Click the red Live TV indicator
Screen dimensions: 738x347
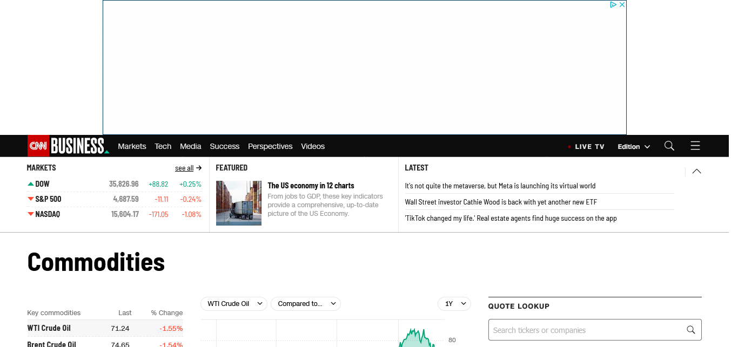[569, 147]
